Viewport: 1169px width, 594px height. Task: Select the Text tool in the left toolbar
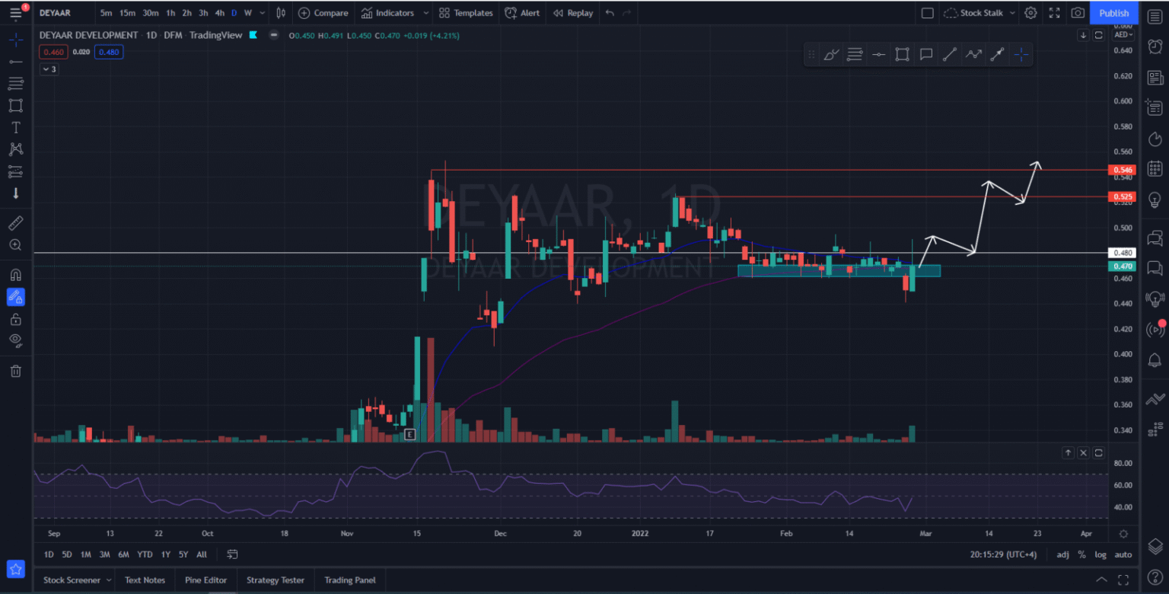(x=15, y=128)
